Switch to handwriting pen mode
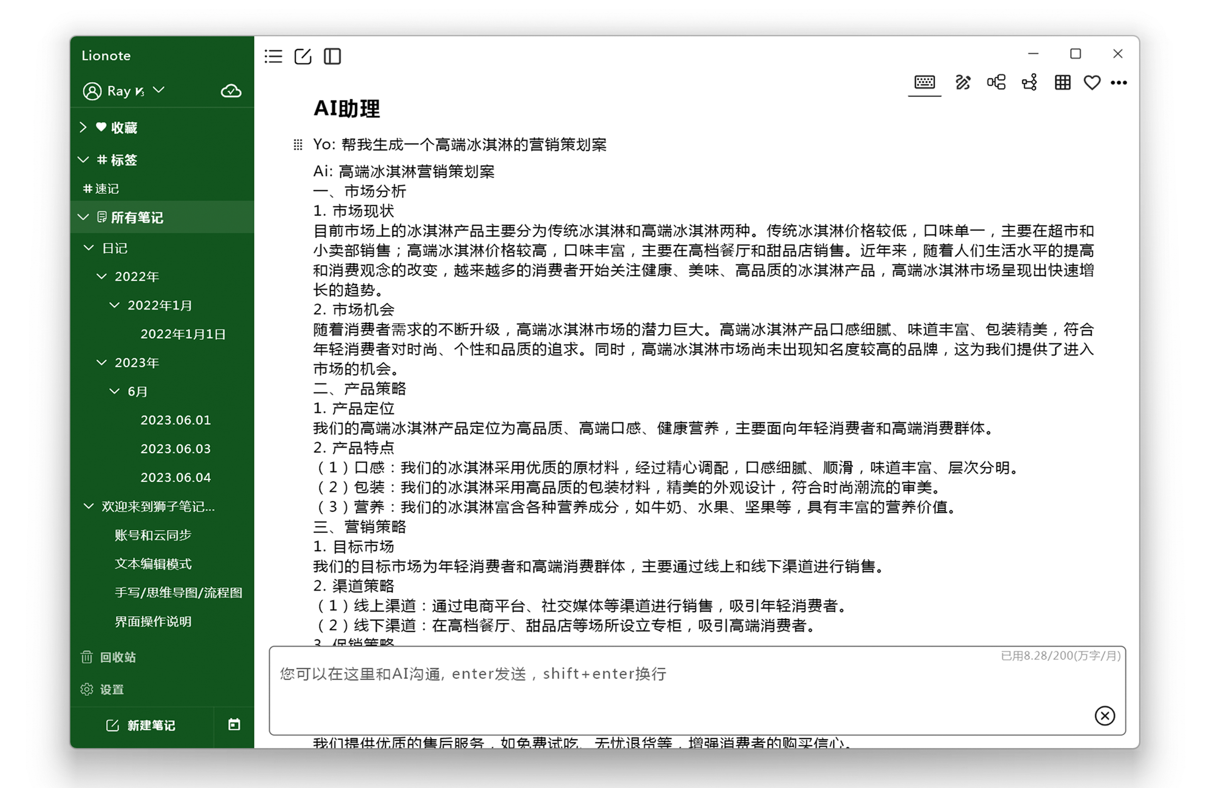This screenshot has width=1216, height=788. (x=963, y=82)
